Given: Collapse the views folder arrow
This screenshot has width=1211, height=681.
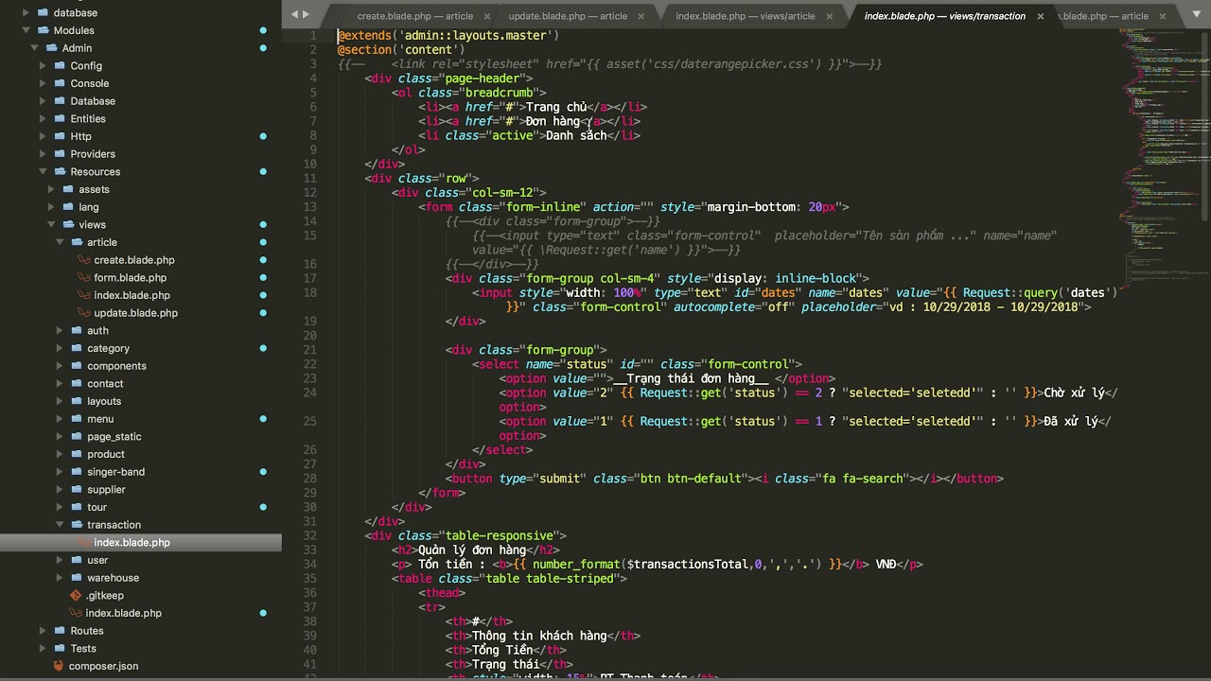Looking at the screenshot, I should pos(51,225).
